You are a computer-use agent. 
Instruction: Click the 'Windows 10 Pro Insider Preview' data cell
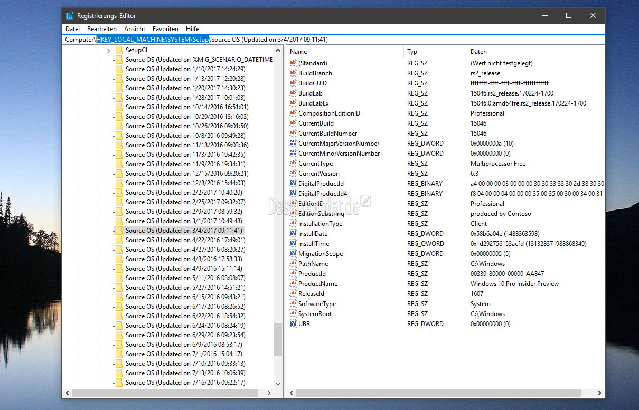[x=514, y=284]
